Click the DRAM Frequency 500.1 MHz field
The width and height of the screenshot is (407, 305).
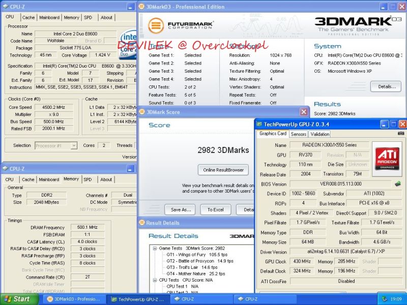pos(87,227)
